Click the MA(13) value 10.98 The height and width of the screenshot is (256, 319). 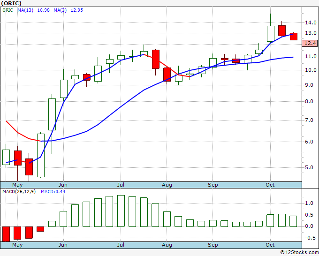[43, 10]
